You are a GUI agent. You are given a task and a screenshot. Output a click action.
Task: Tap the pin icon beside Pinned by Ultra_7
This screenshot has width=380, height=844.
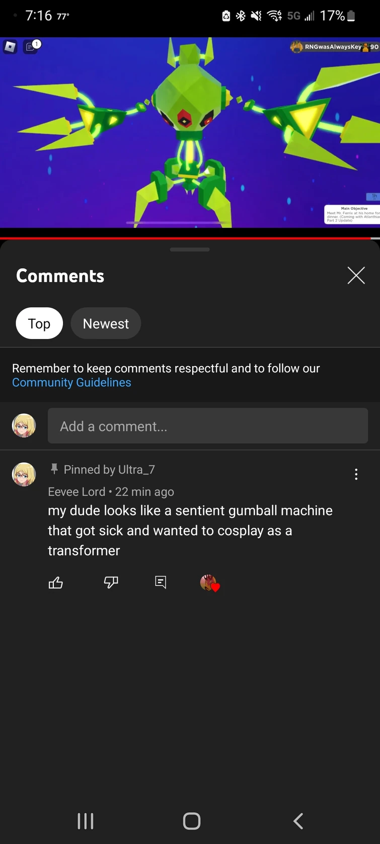(x=54, y=469)
